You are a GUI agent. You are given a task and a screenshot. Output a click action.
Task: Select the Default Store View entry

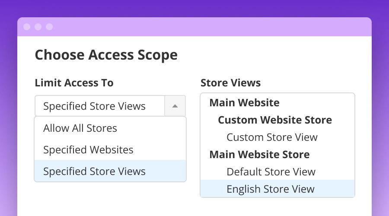point(271,172)
